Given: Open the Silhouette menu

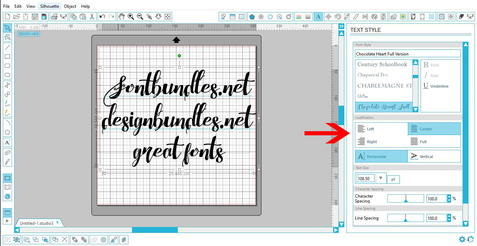Looking at the screenshot, I should click(x=49, y=6).
